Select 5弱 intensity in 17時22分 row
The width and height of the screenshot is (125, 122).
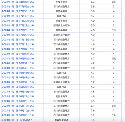click(x=114, y=30)
